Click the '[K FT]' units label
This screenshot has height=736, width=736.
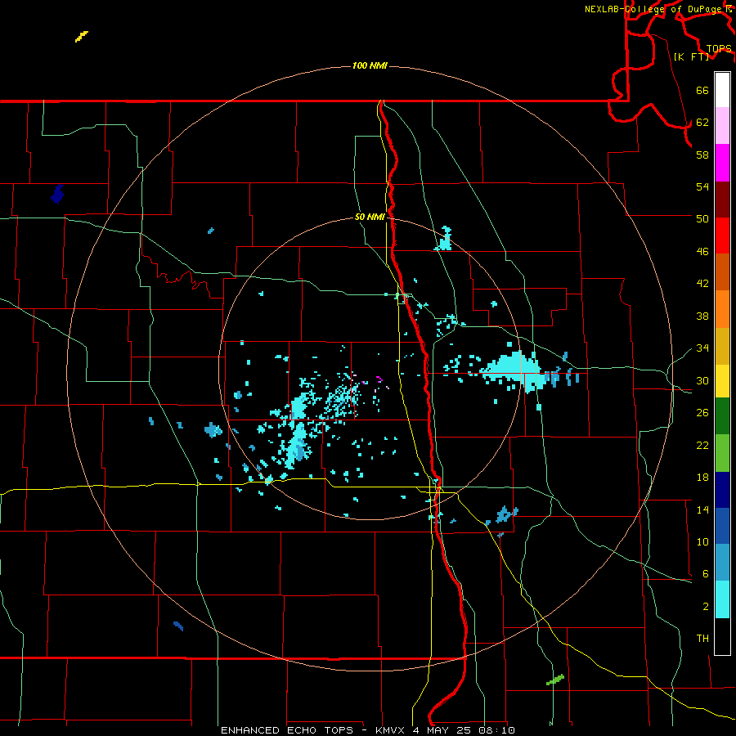tap(691, 56)
